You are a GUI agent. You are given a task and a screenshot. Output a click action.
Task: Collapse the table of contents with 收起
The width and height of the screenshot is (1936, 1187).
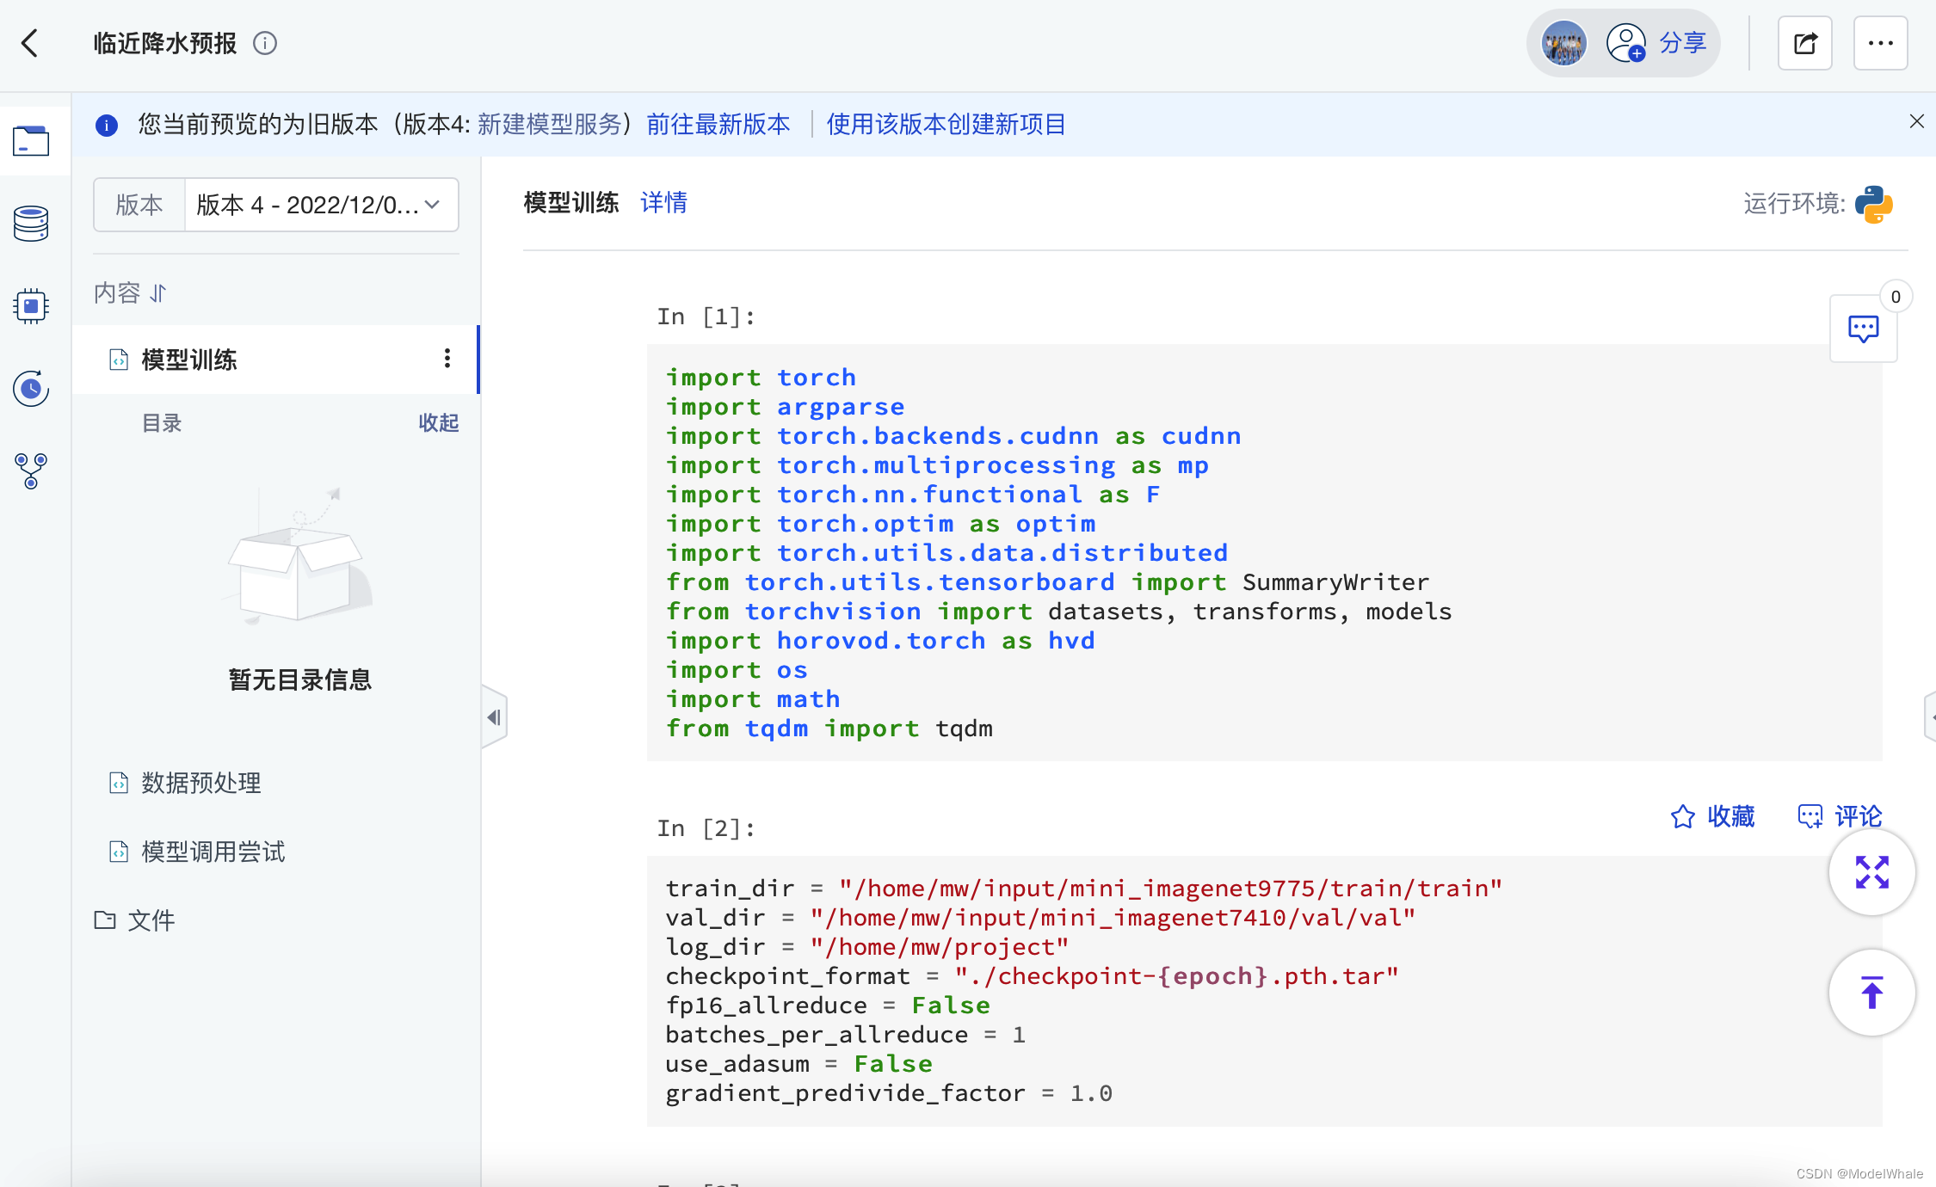(438, 423)
